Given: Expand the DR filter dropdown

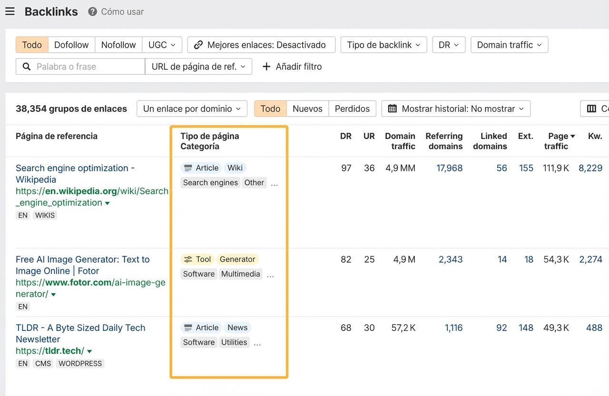Looking at the screenshot, I should point(448,45).
